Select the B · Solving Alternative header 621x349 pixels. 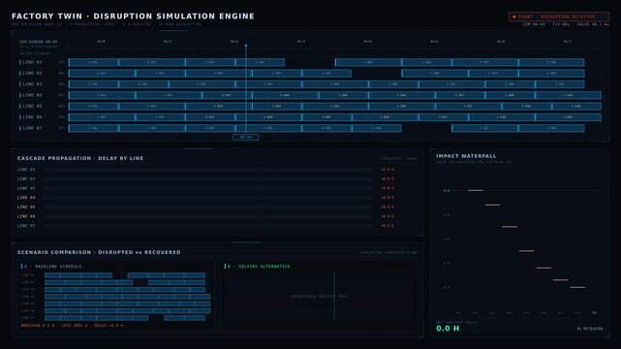click(259, 267)
